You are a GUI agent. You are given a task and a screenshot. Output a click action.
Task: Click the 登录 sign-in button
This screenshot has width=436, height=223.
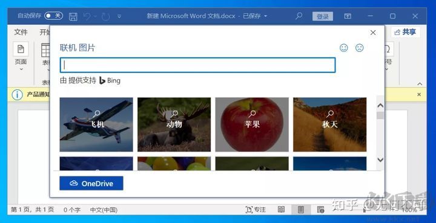pos(323,16)
